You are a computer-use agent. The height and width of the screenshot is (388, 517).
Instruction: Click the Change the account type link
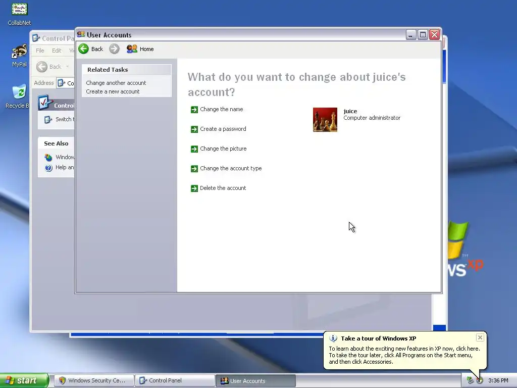(231, 168)
